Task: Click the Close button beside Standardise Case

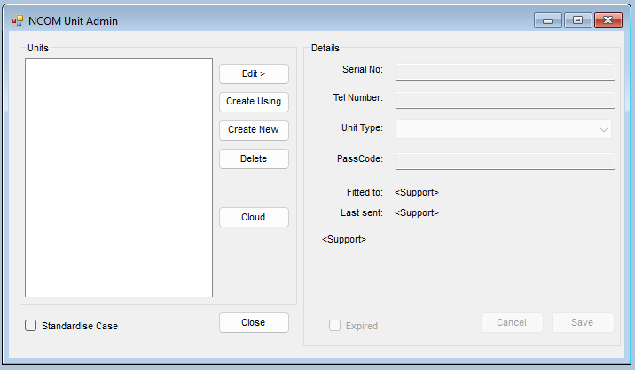Action: [254, 323]
